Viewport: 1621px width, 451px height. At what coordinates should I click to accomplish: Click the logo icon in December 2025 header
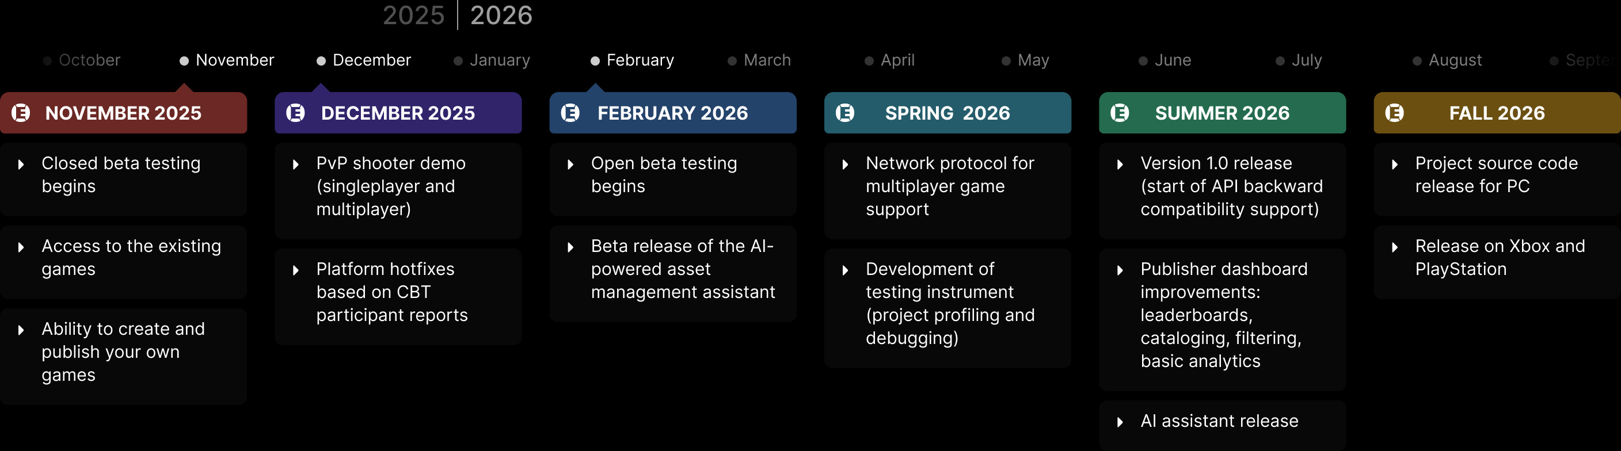pyautogui.click(x=295, y=113)
